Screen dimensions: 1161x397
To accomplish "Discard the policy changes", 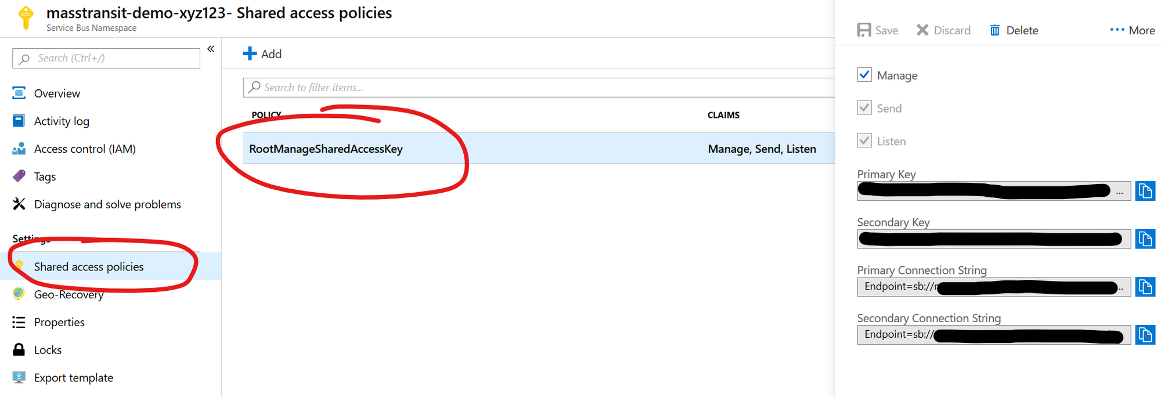I will 943,30.
